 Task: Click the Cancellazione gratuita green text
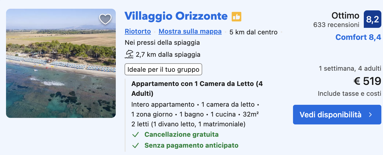pyautogui.click(x=182, y=135)
